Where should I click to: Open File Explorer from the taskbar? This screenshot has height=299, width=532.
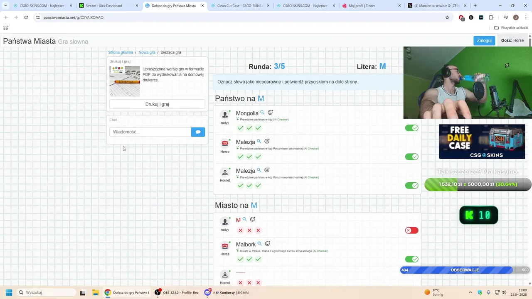point(95,292)
